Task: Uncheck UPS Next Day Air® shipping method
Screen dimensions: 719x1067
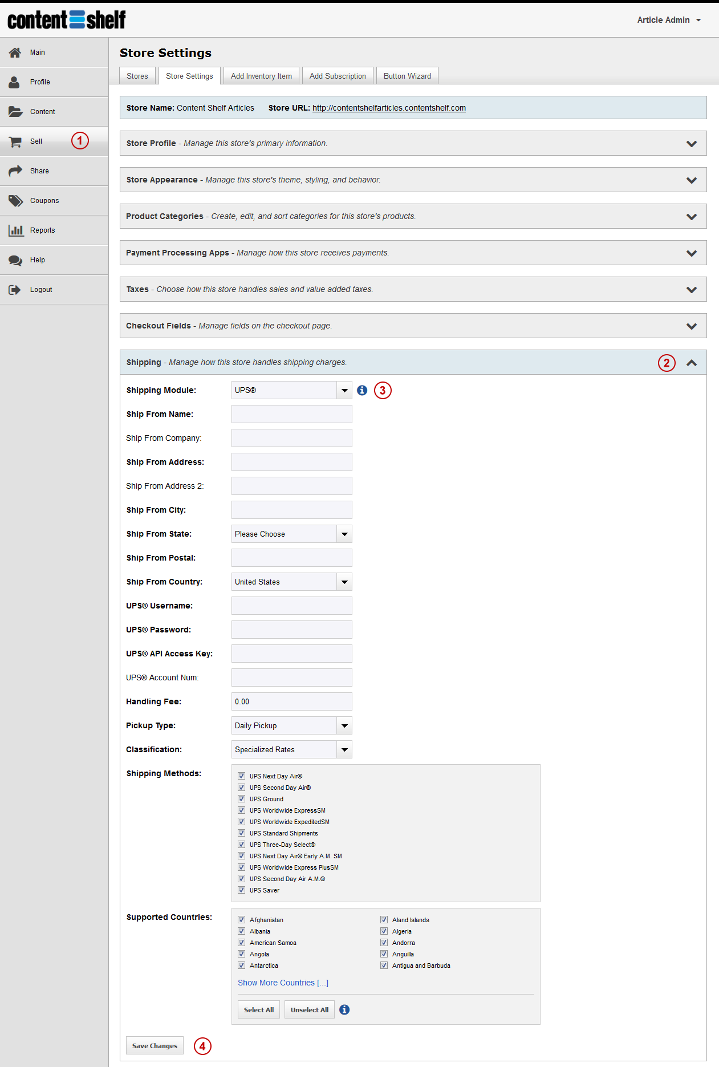Action: (242, 776)
